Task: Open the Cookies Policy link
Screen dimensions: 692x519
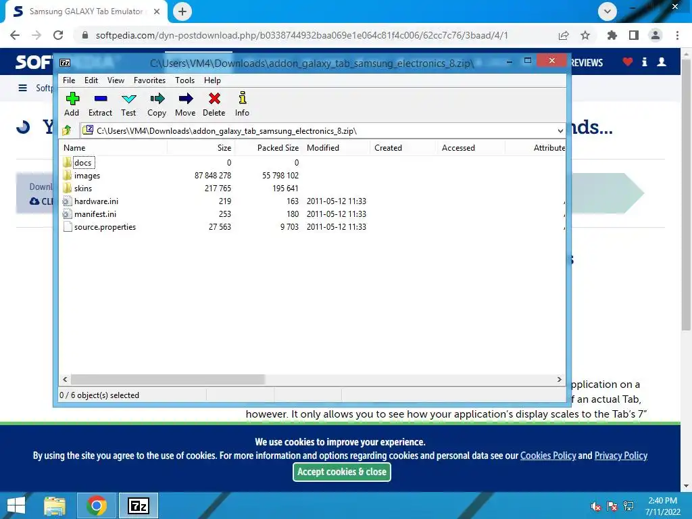Action: [548, 455]
